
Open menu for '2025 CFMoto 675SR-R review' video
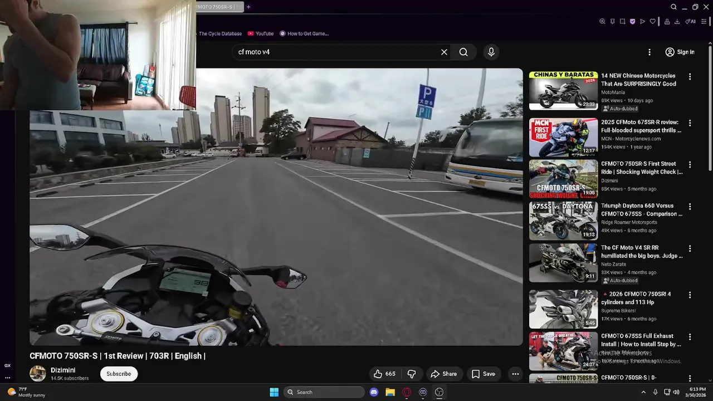pos(690,123)
